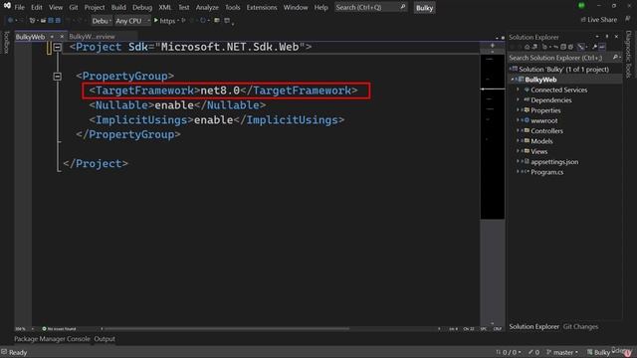The image size is (637, 358).
Task: Open the Extensions menu
Action: pos(262,7)
